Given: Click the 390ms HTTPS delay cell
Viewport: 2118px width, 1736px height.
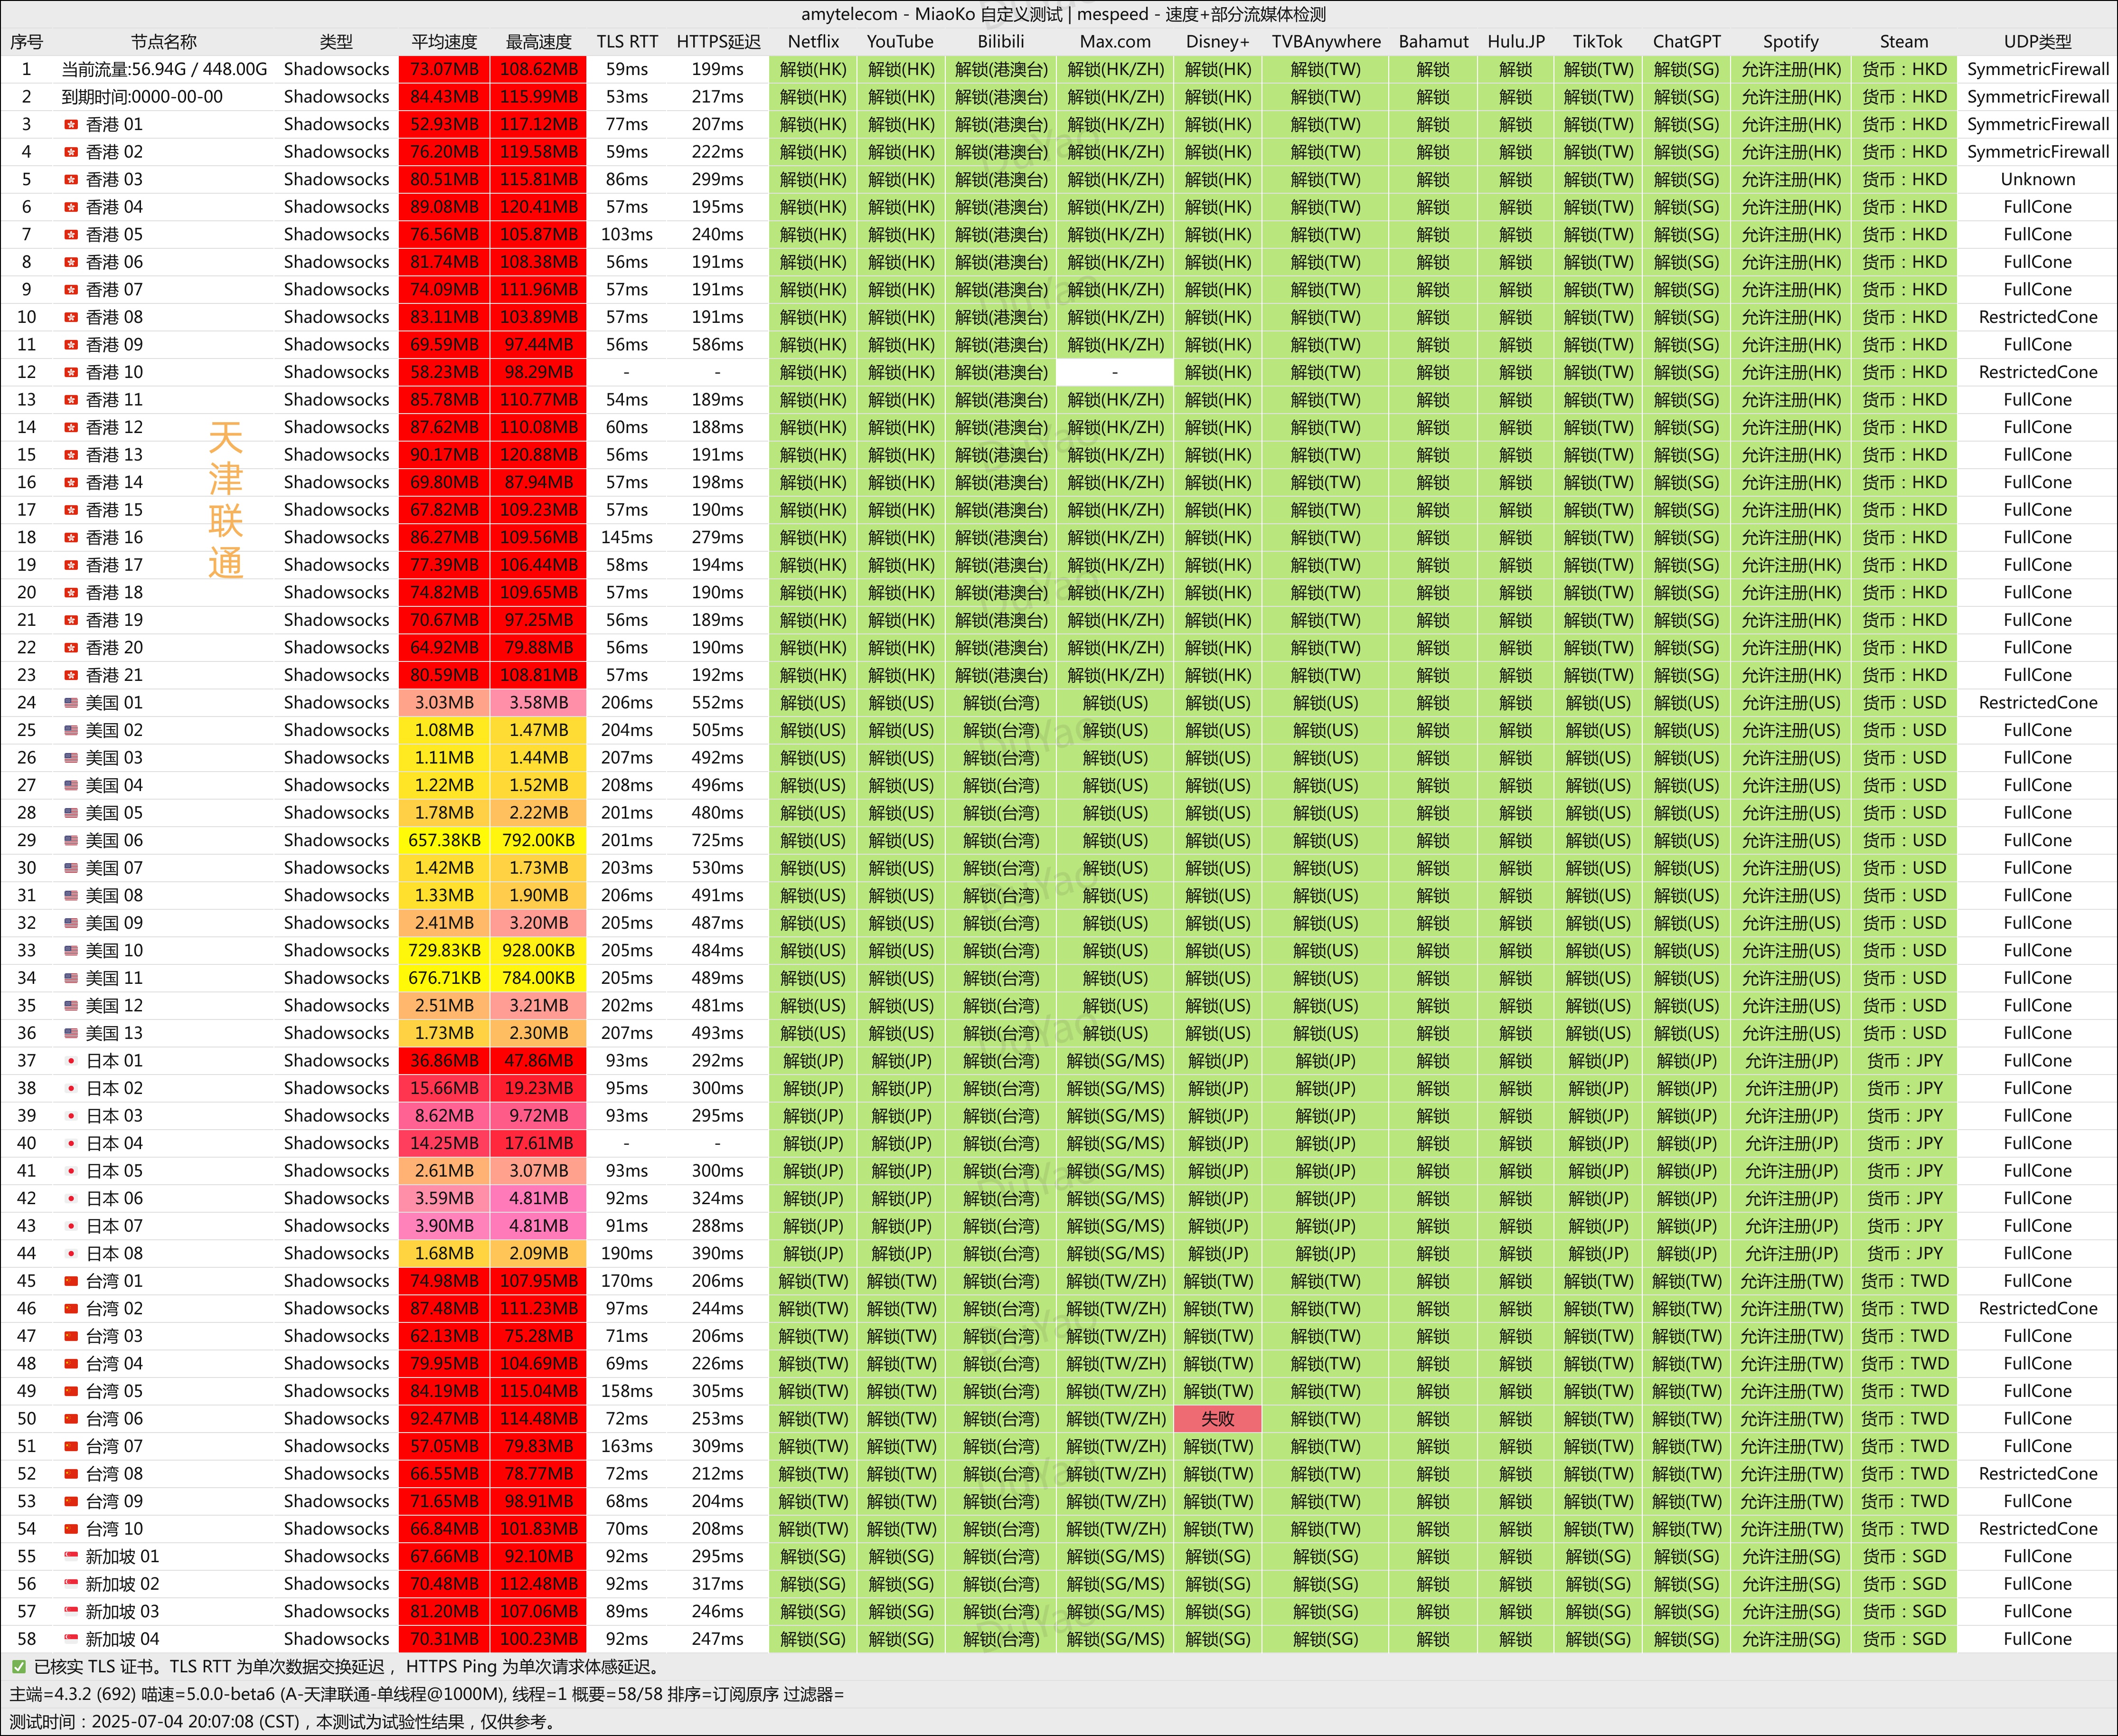Looking at the screenshot, I should click(x=718, y=1253).
